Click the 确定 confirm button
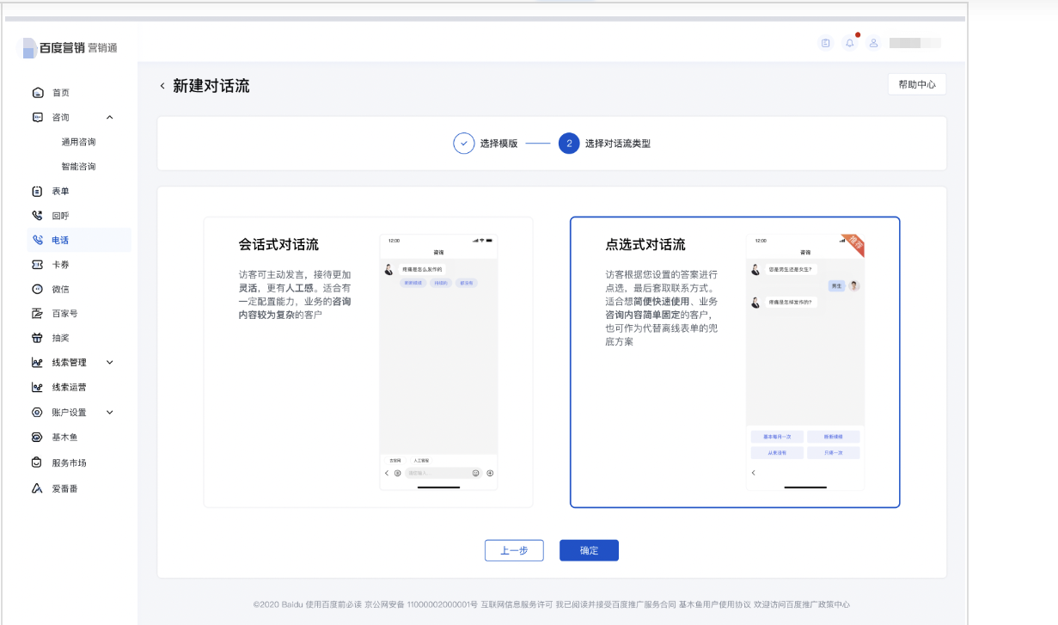The height and width of the screenshot is (625, 1058). point(589,550)
